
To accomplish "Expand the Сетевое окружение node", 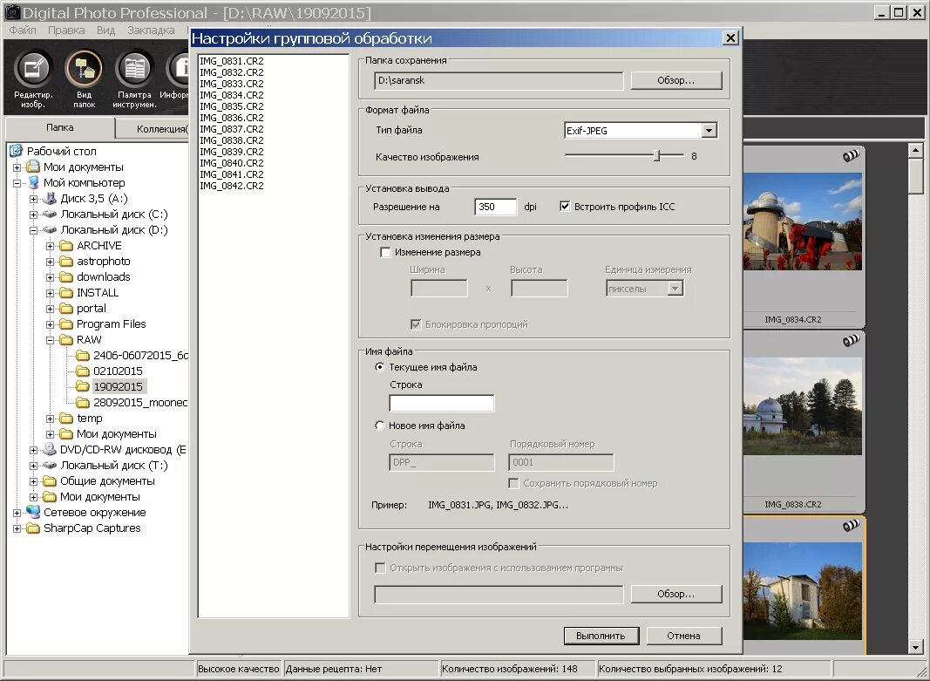I will [x=17, y=513].
